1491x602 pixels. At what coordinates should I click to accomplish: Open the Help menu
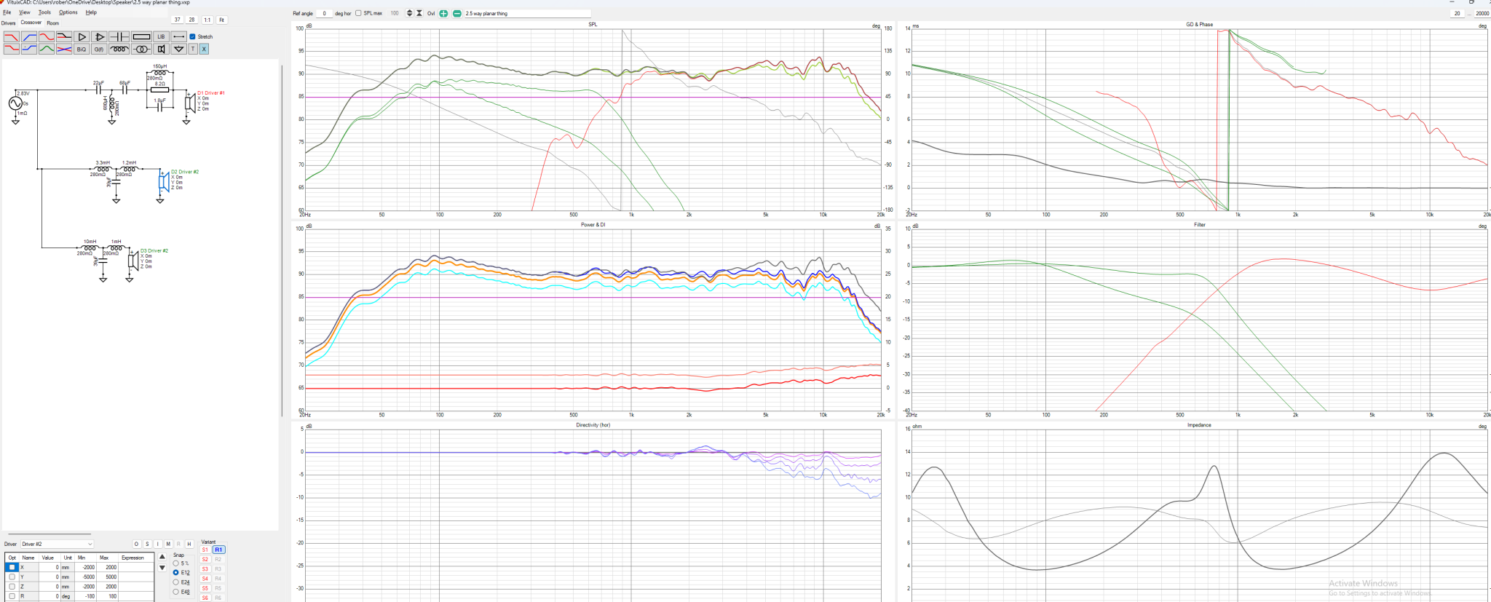91,12
